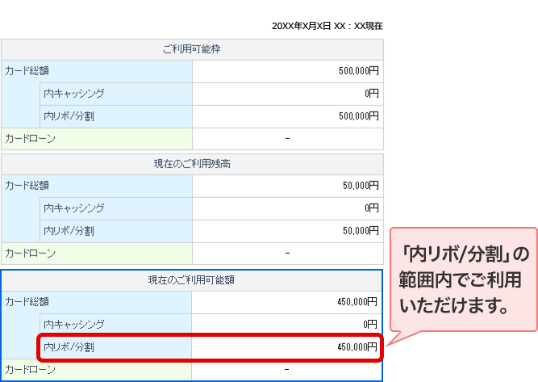Viewport: 538px width, 382px height.
Task: Select カードローン row label in ご利用可能枠
Action: (x=31, y=139)
